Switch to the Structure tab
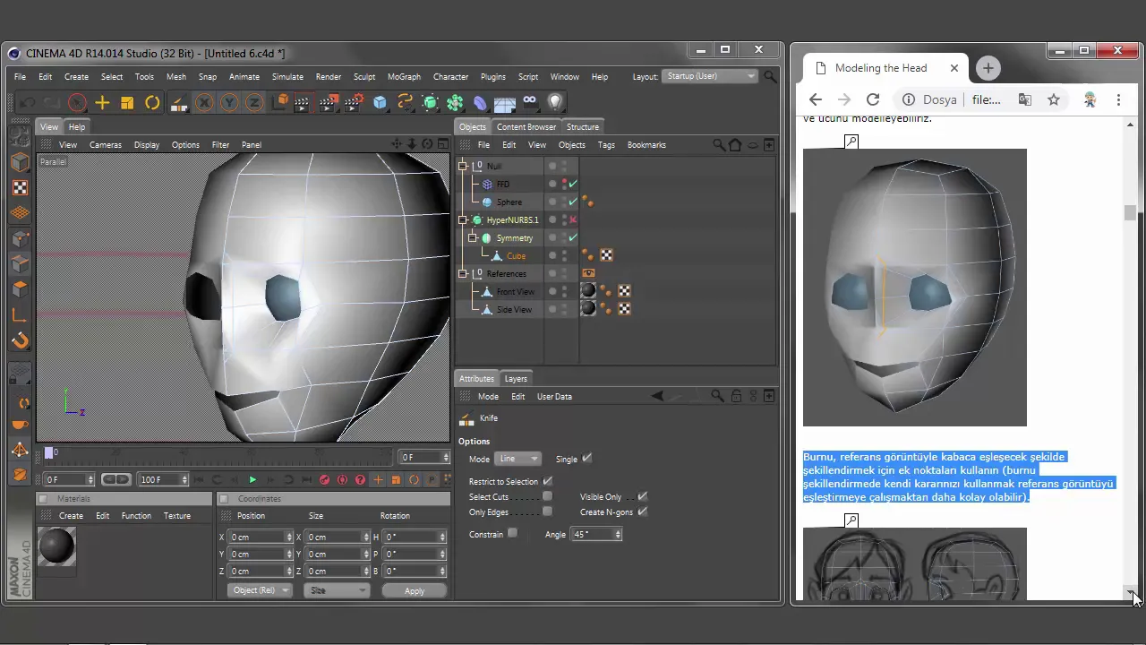 click(583, 127)
